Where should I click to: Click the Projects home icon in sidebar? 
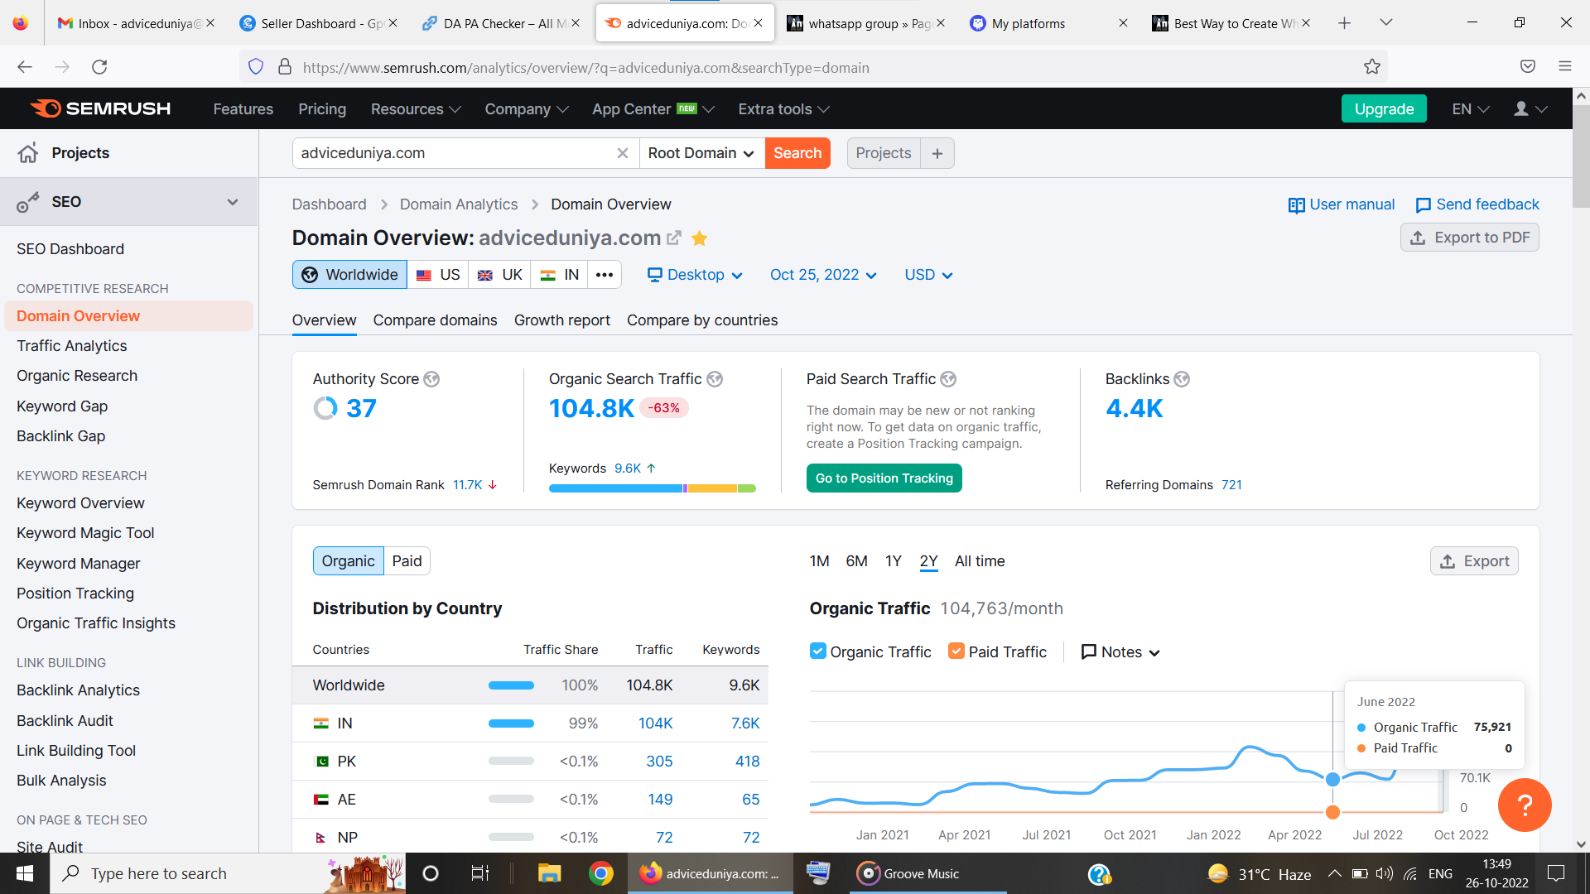click(28, 153)
